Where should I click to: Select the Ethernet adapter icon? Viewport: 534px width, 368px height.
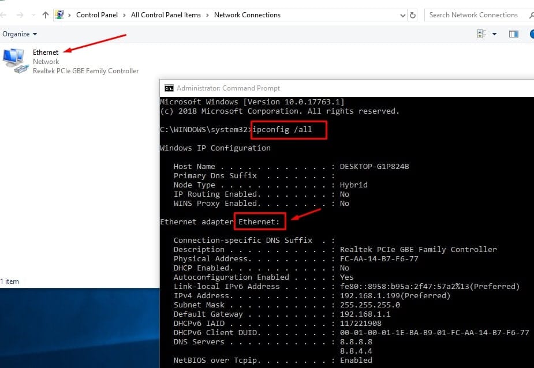pos(14,60)
